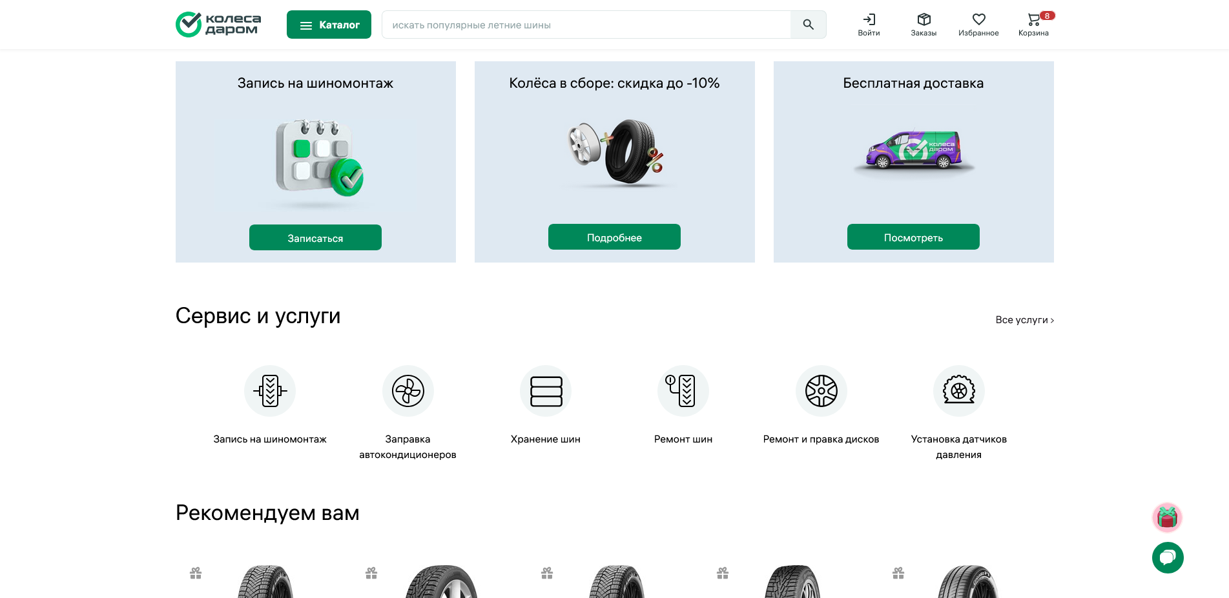Screen dimensions: 1229x598
Task: Click the Колеса Даром logo
Action: point(219,25)
